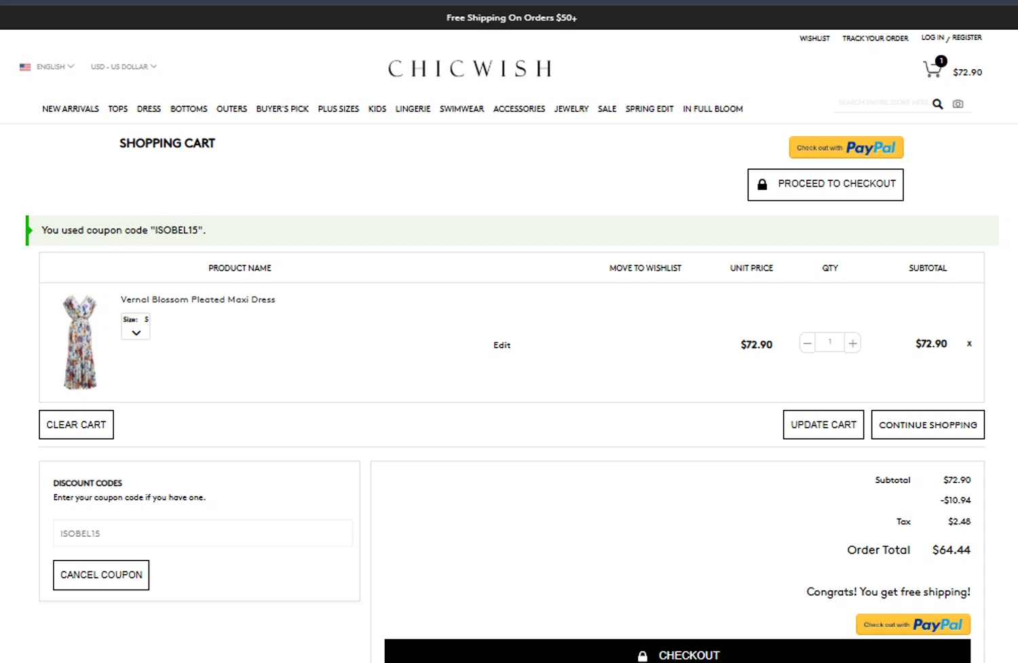Click the quantity input field
The height and width of the screenshot is (663, 1018).
pyautogui.click(x=829, y=343)
